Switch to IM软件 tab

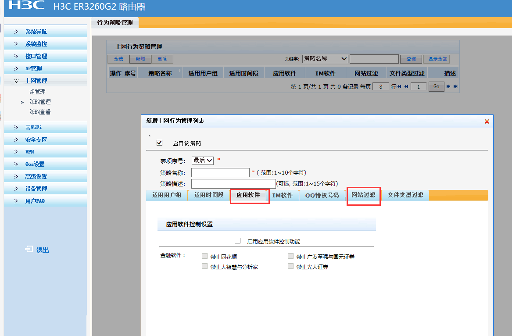click(x=283, y=195)
